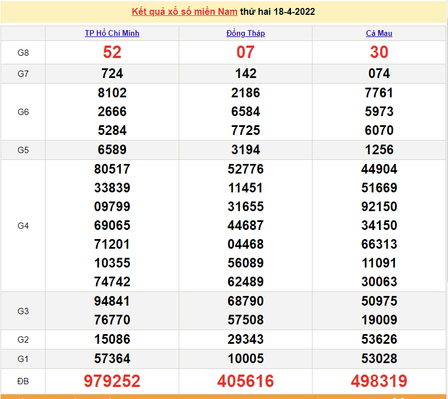Select the Đồng Tháp special prize 405616

coord(245,381)
